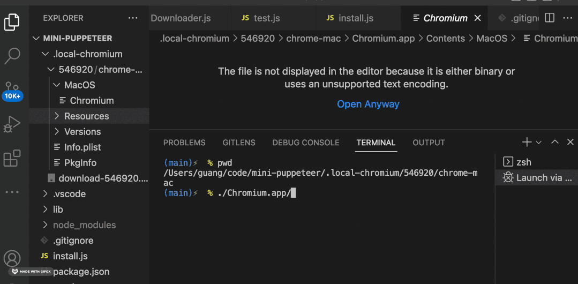
Task: Expand the node_modules folder
Action: tap(89, 225)
